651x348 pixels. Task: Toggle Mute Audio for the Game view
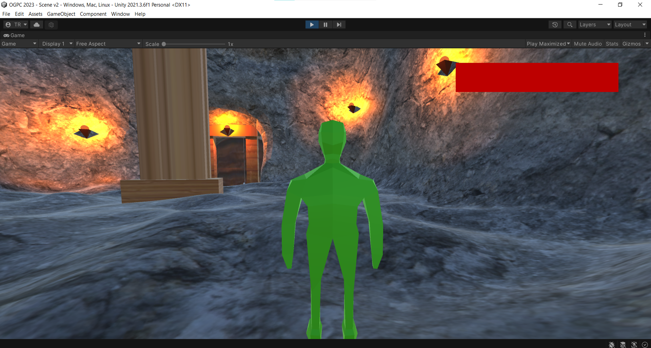click(588, 44)
